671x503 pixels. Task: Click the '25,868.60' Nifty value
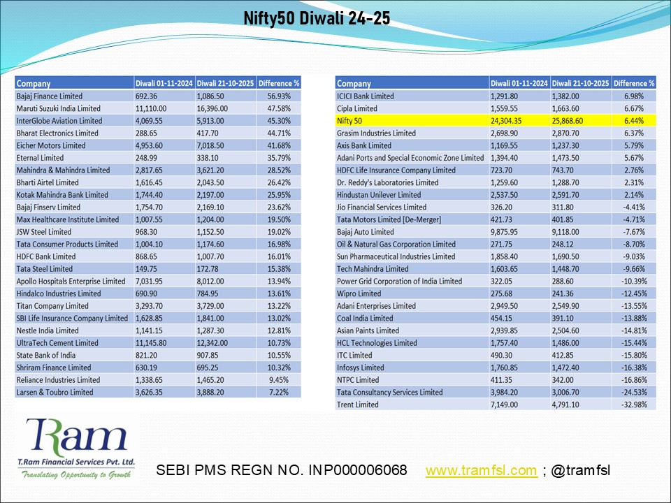581,121
